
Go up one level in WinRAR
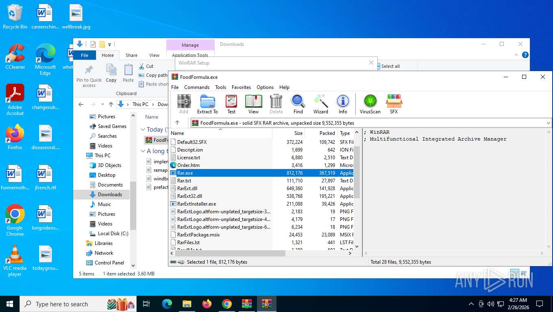(177, 123)
